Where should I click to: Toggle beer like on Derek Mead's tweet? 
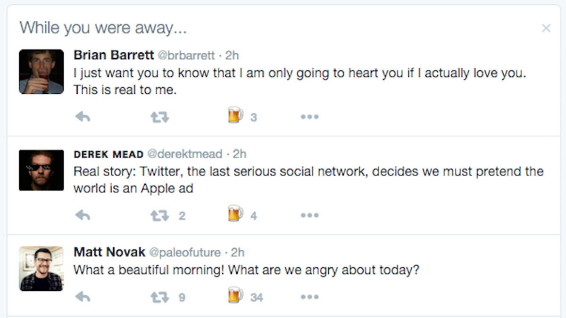click(x=235, y=214)
